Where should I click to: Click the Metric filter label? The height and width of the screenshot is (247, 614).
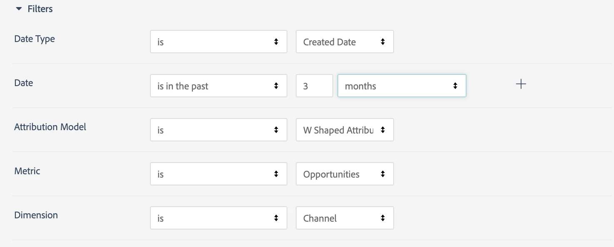click(x=27, y=171)
